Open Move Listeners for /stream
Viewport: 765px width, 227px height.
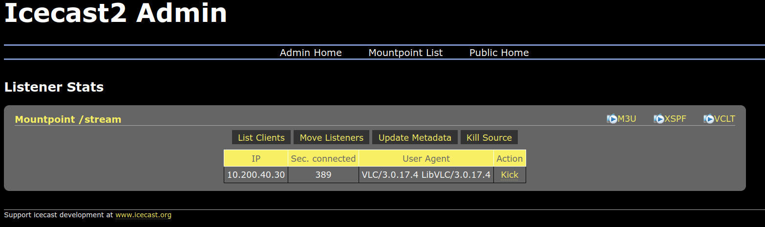click(331, 138)
